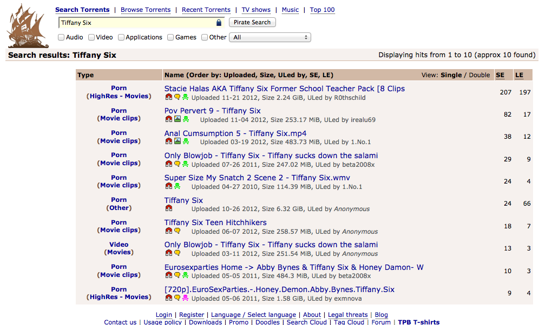Switch to Double view
This screenshot has height=325, width=552.
tap(479, 75)
